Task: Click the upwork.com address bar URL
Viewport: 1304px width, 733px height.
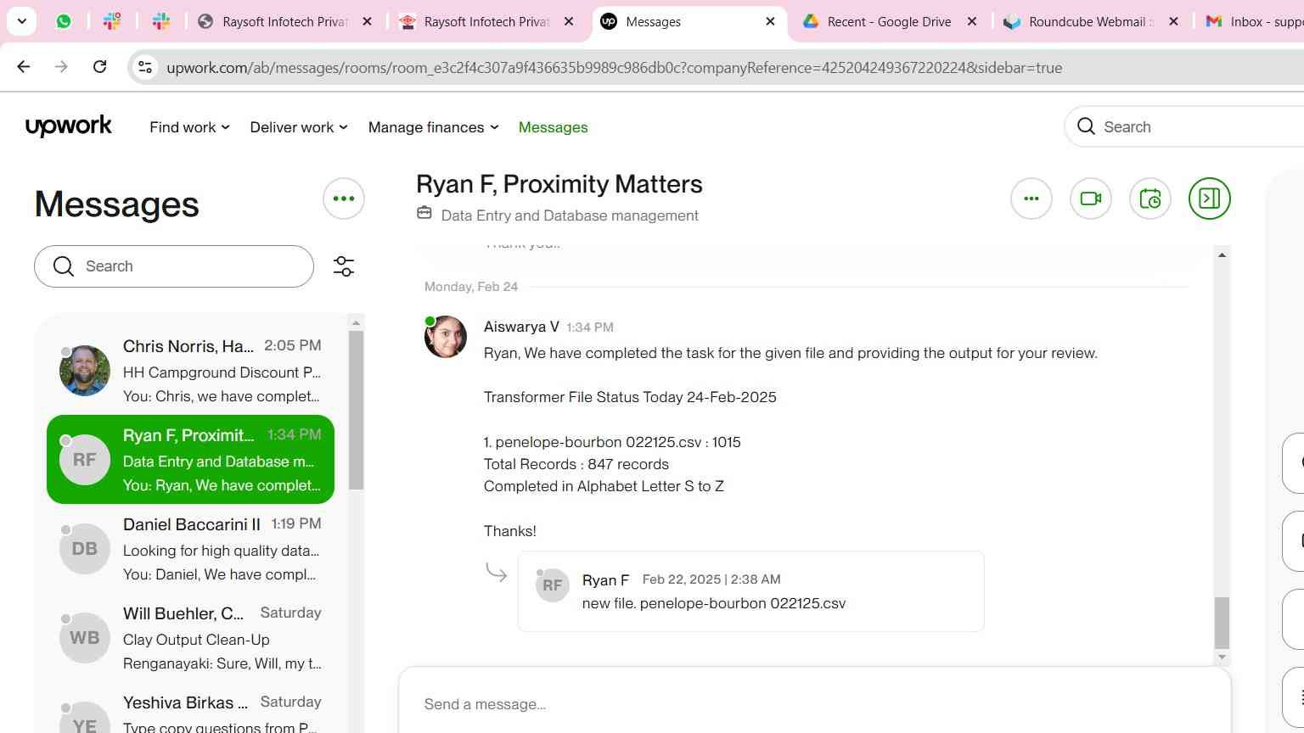Action: coord(614,68)
